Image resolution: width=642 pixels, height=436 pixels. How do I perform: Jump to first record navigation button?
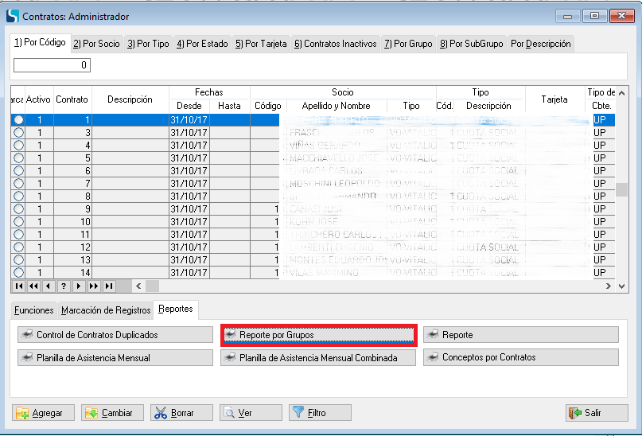19,286
